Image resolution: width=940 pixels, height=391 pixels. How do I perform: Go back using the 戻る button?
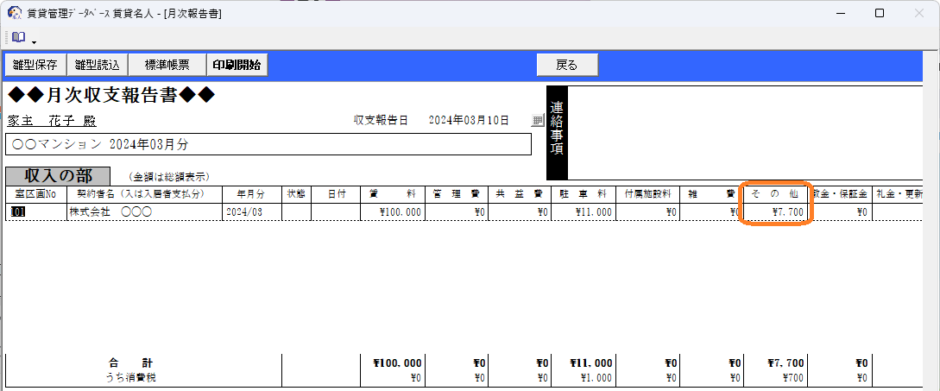566,65
